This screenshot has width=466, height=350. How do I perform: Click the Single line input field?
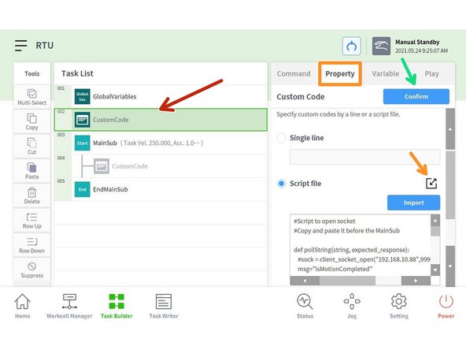click(x=364, y=157)
